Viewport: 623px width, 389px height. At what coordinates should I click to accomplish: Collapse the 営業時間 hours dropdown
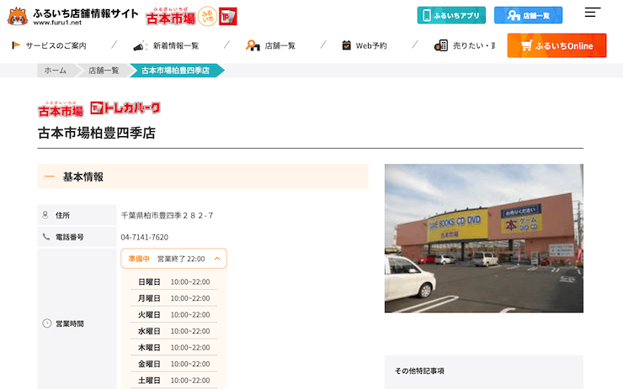tap(174, 259)
